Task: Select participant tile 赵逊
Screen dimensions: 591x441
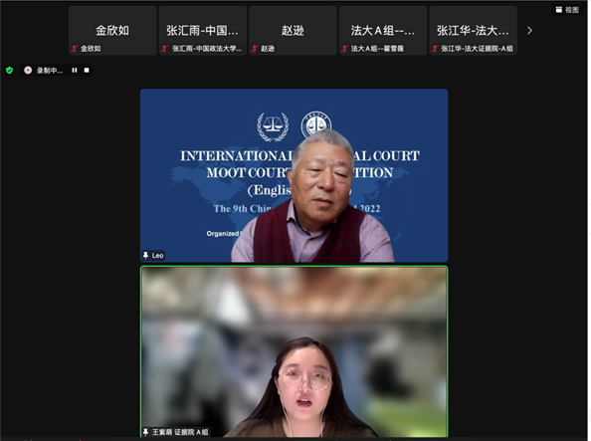Action: (293, 31)
